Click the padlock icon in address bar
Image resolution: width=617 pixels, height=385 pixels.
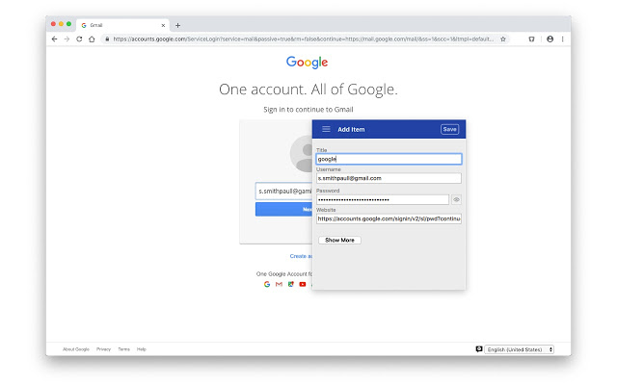coord(107,38)
